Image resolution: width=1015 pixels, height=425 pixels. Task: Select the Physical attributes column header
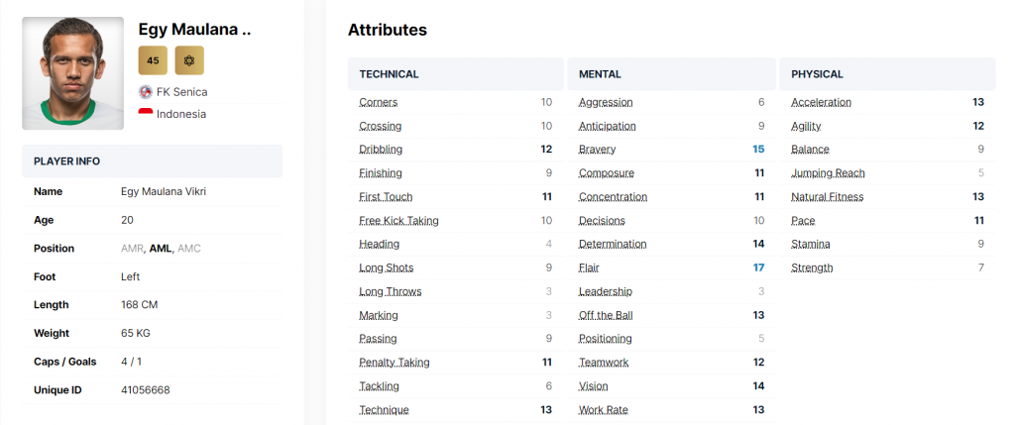(817, 74)
